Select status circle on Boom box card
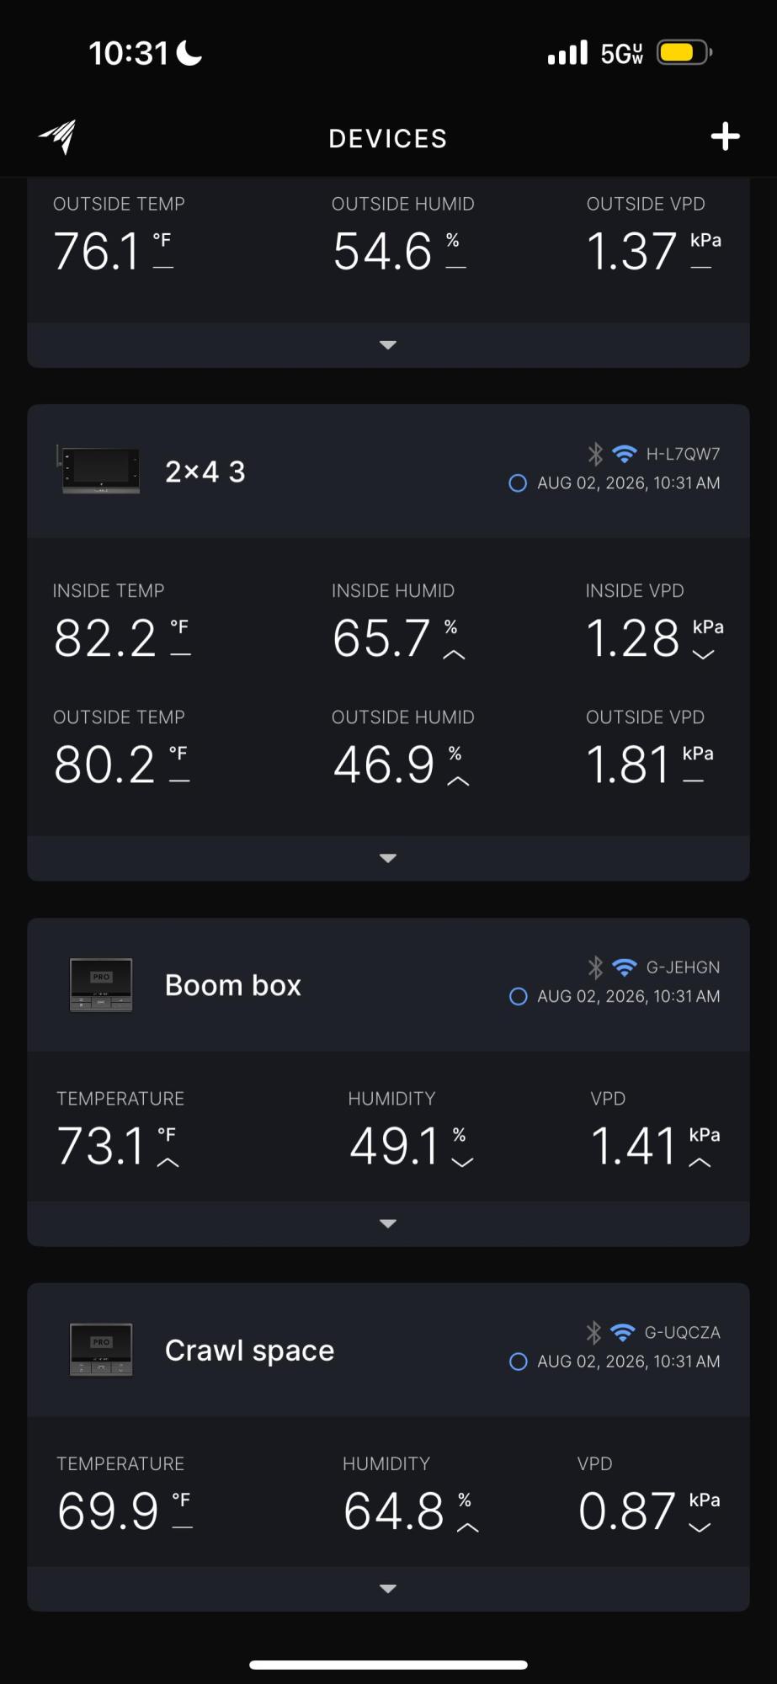Viewport: 777px width, 1684px height. [519, 996]
